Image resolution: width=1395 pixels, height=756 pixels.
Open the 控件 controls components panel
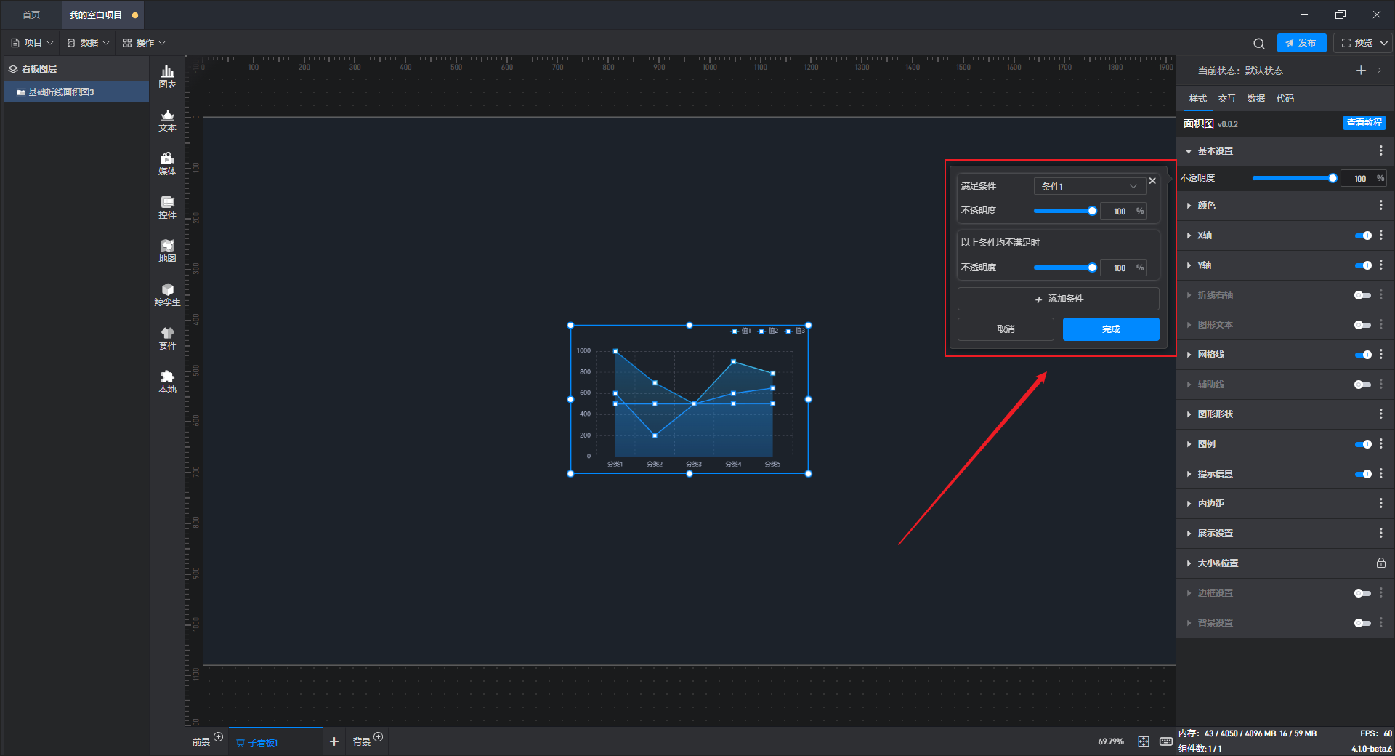click(x=167, y=207)
